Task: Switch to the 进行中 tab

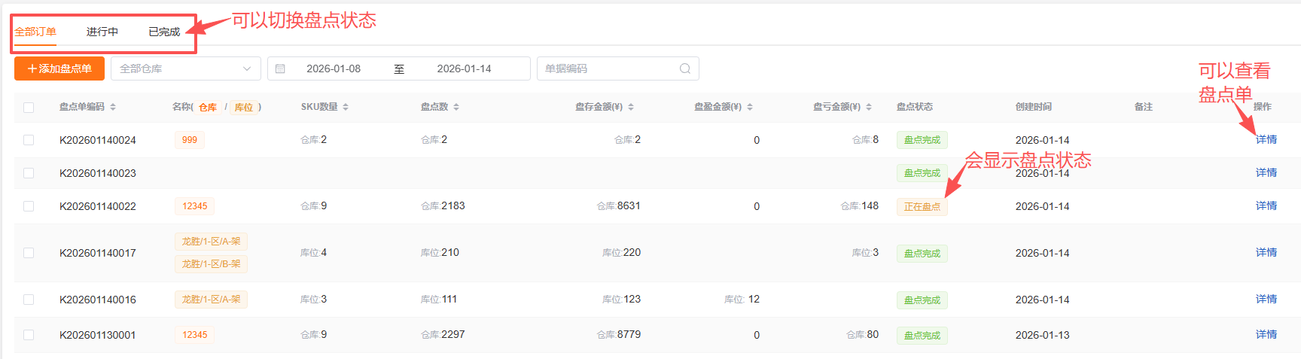Action: coord(102,32)
